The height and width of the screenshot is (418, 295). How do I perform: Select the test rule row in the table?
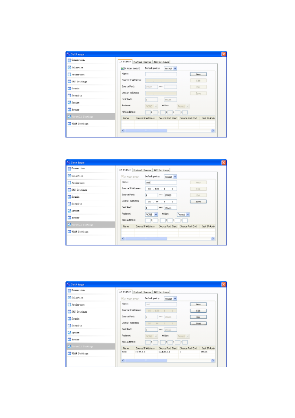(168, 352)
